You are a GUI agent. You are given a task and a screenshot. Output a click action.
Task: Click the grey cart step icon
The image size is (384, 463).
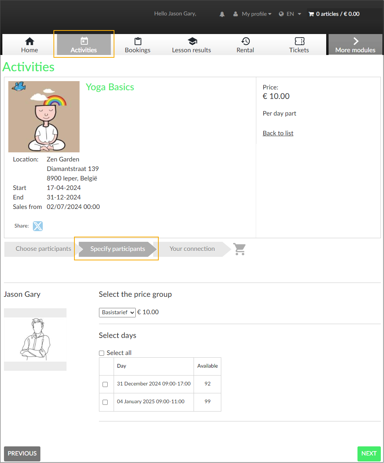[x=240, y=249]
